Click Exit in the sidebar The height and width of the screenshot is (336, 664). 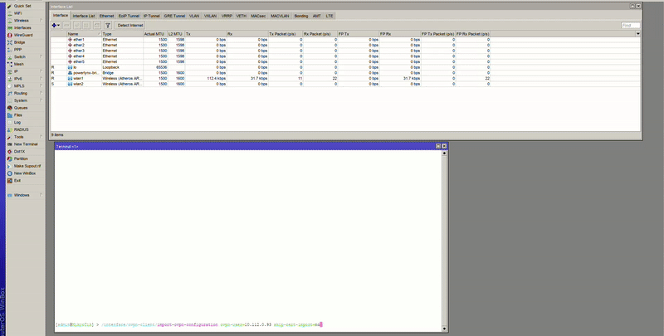pos(17,181)
